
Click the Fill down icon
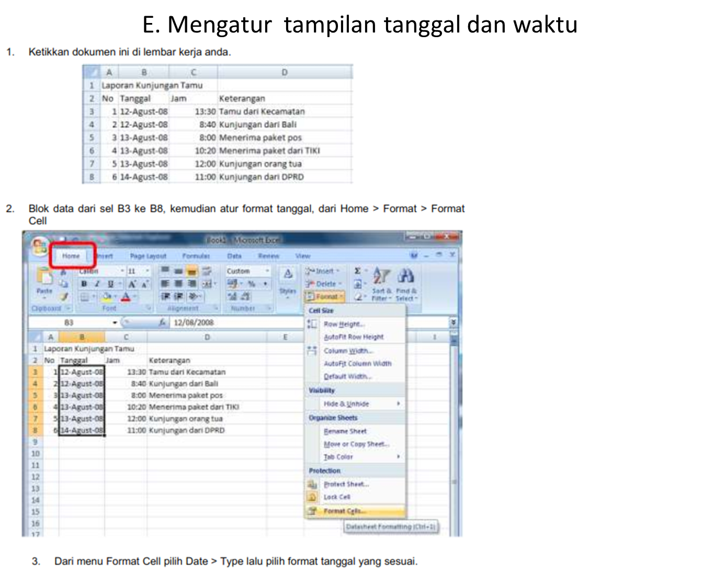click(358, 284)
